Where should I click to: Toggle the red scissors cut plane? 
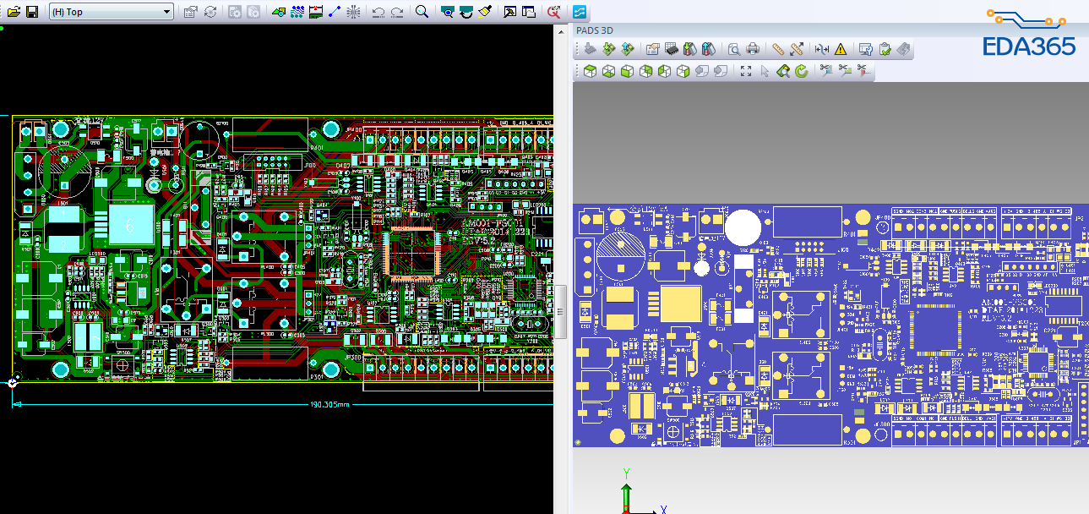863,71
